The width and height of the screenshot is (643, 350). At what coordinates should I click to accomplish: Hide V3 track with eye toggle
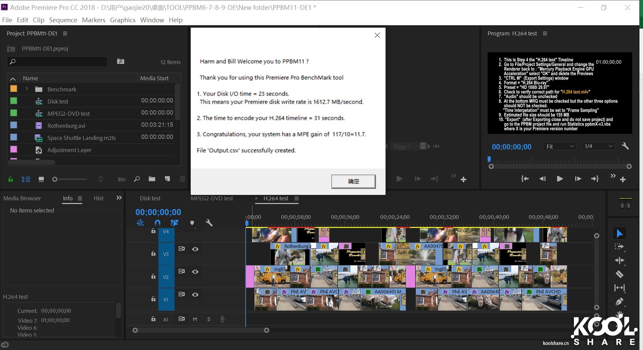(x=195, y=249)
